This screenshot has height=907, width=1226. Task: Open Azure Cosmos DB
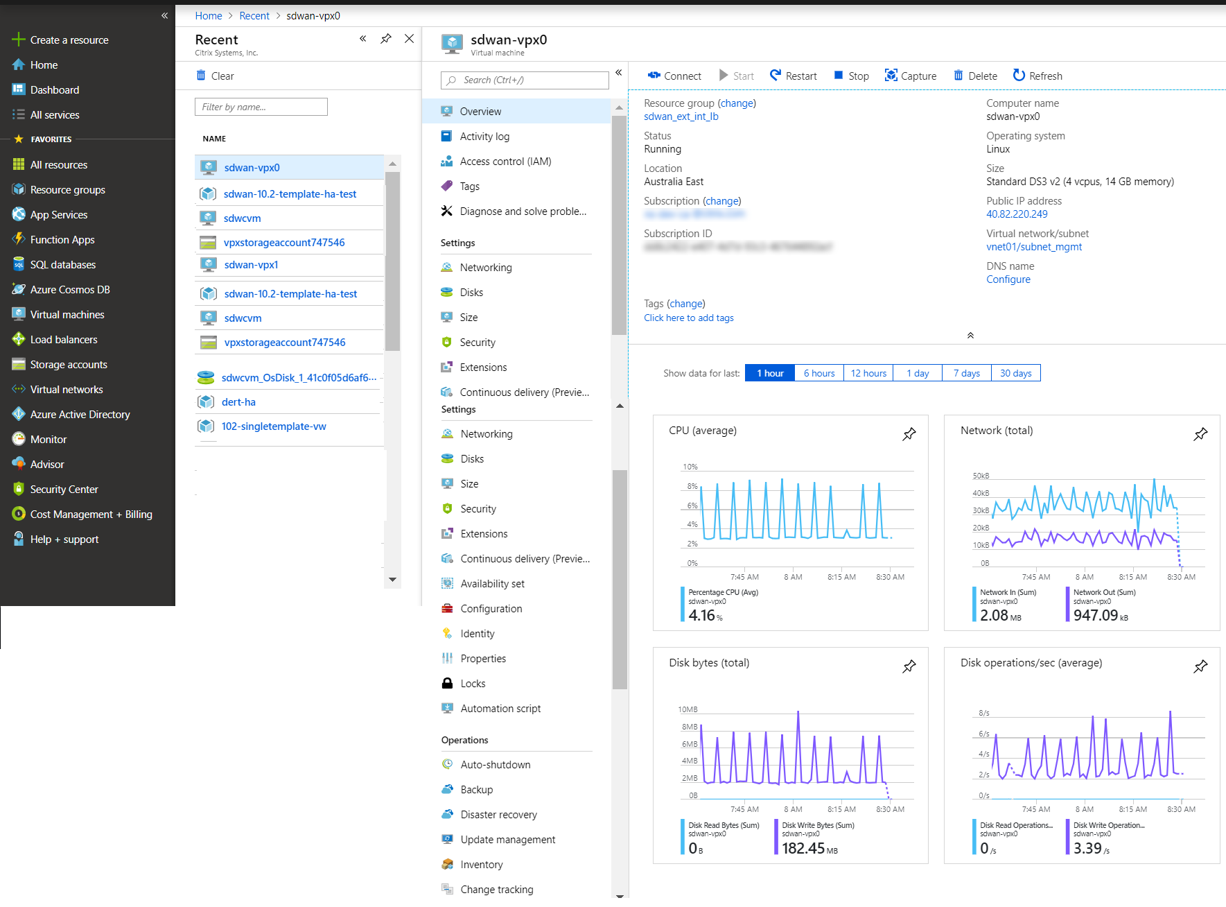point(70,289)
